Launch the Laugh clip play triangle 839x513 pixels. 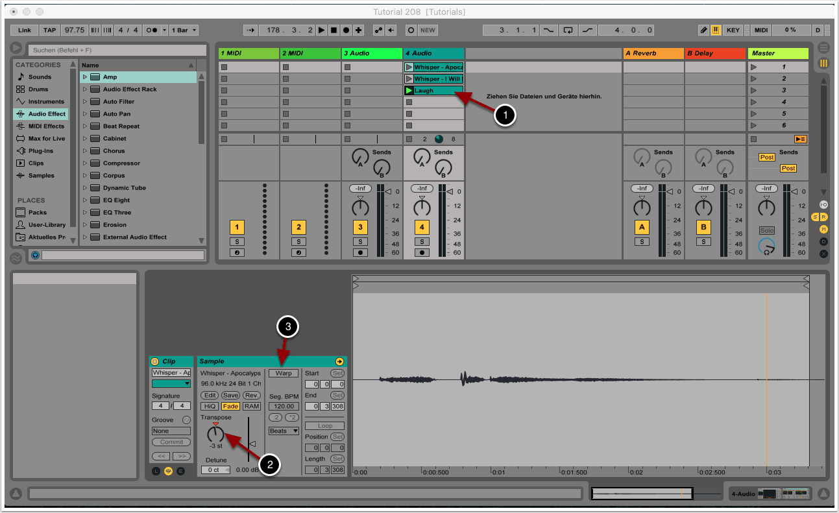pos(409,91)
